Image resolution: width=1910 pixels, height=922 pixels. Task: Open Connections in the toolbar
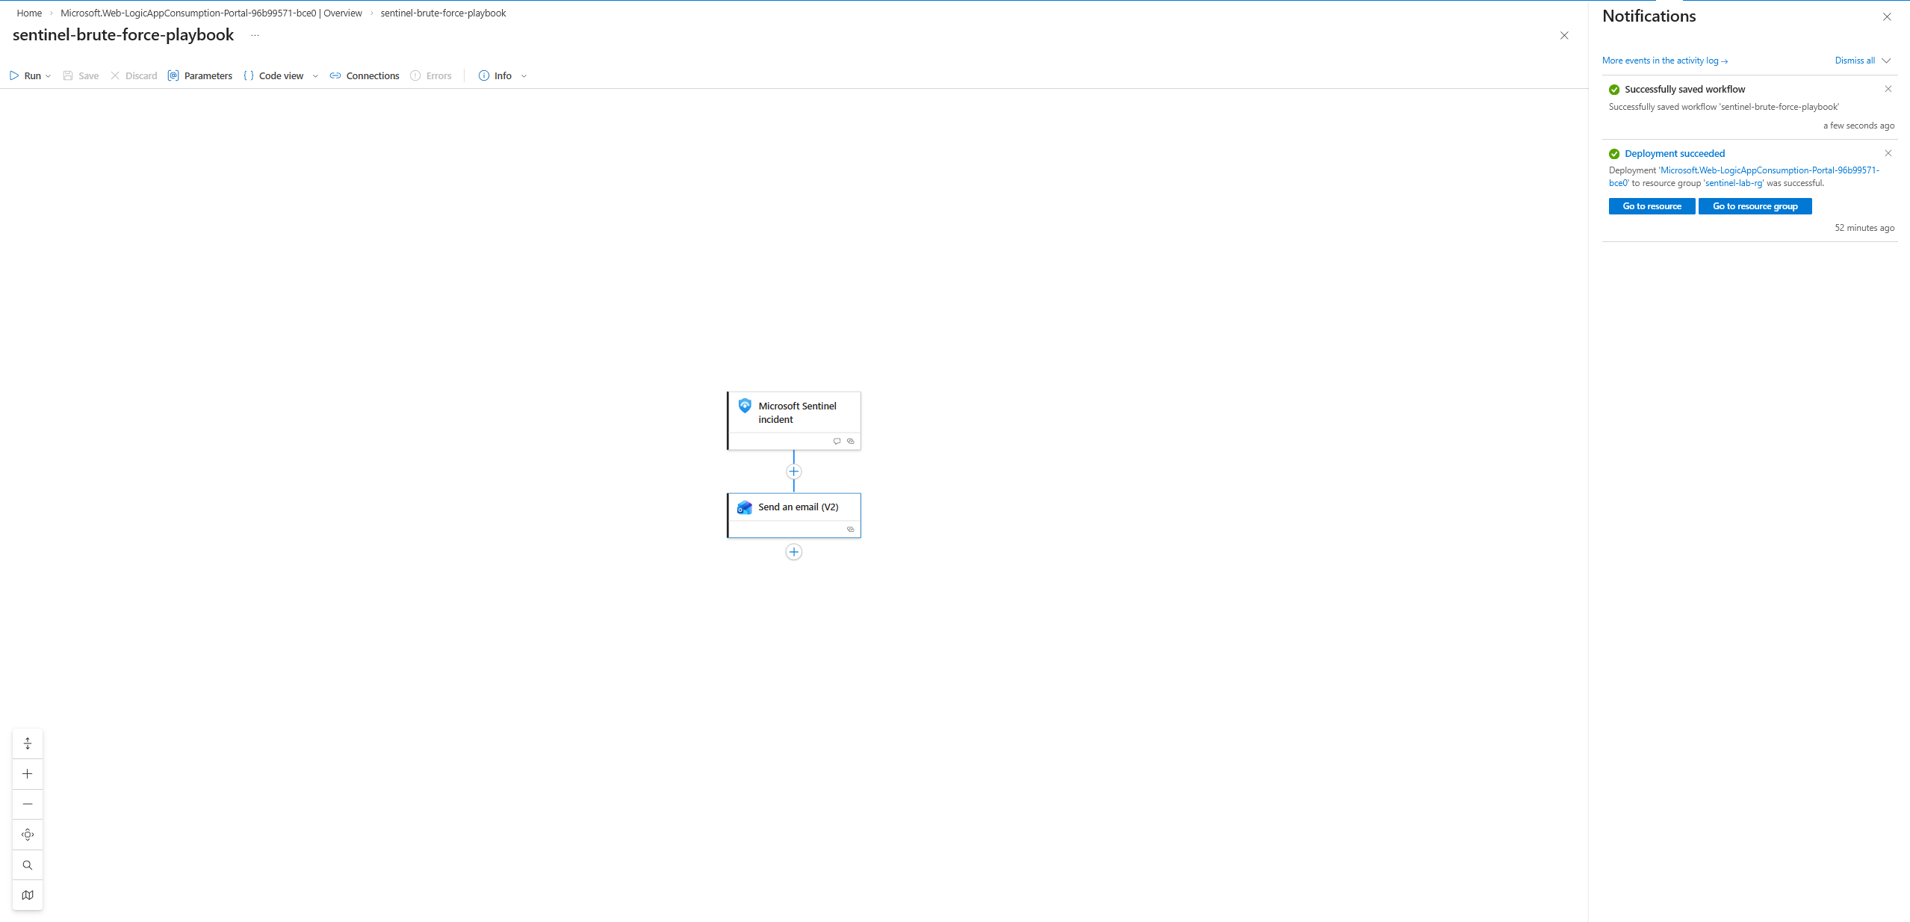365,75
